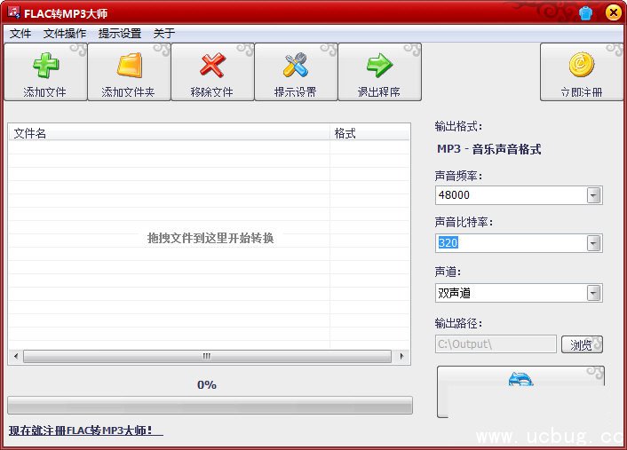The width and height of the screenshot is (627, 450).
Task: Click the red X 移除文件 icon
Action: click(x=212, y=65)
